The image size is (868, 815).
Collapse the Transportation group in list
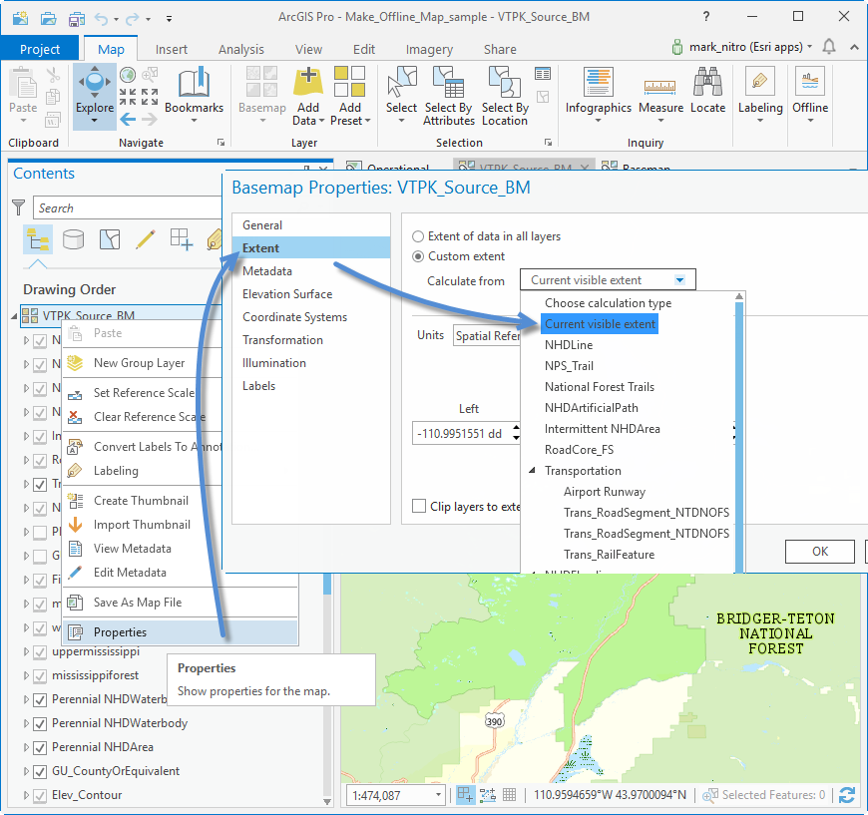[x=533, y=470]
